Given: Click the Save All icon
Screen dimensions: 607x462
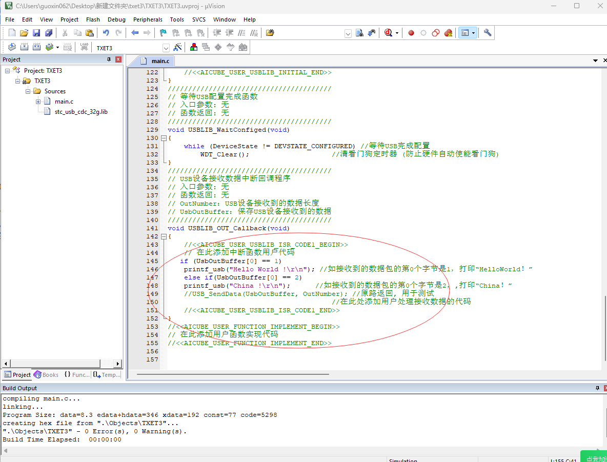Looking at the screenshot, I should [x=48, y=33].
